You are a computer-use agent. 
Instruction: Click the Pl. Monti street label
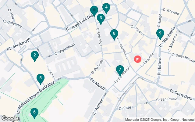97,84
